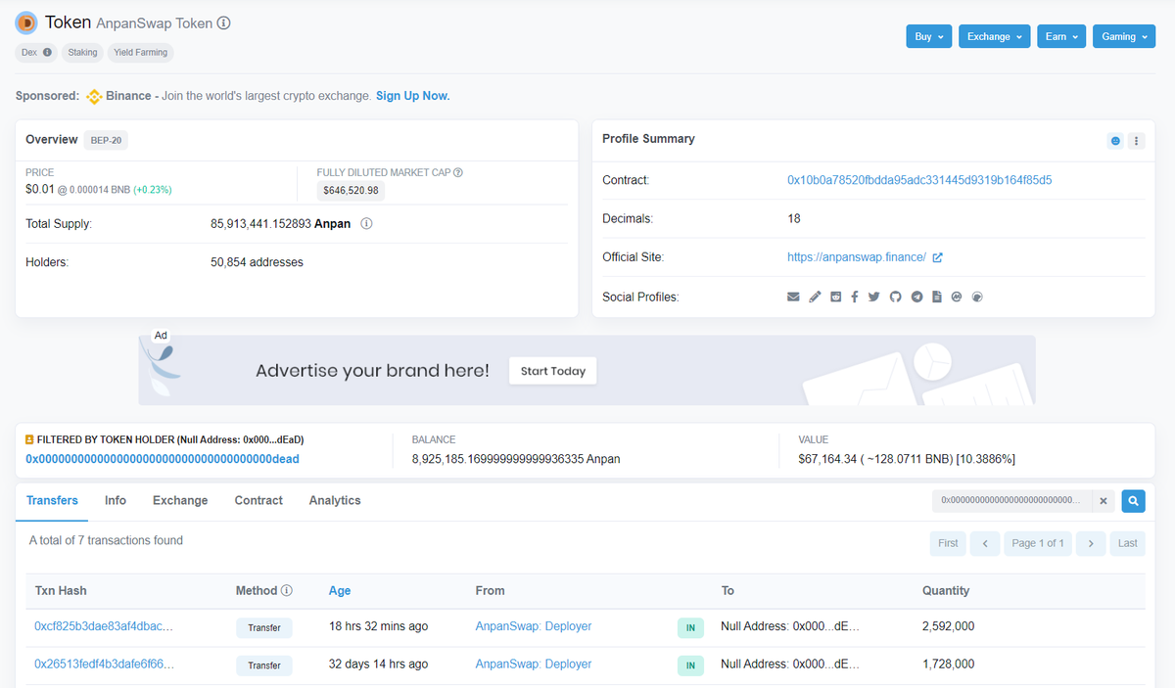Click the info icon on the Dex tag
Screen dimensions: 1175x688
coord(47,53)
